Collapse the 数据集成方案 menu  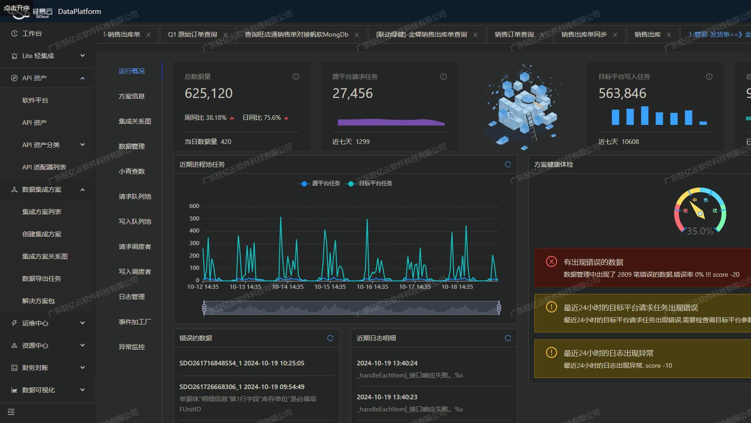pyautogui.click(x=83, y=189)
